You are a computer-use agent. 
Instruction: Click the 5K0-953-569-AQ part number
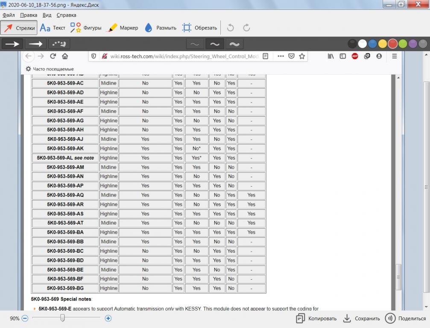point(65,195)
